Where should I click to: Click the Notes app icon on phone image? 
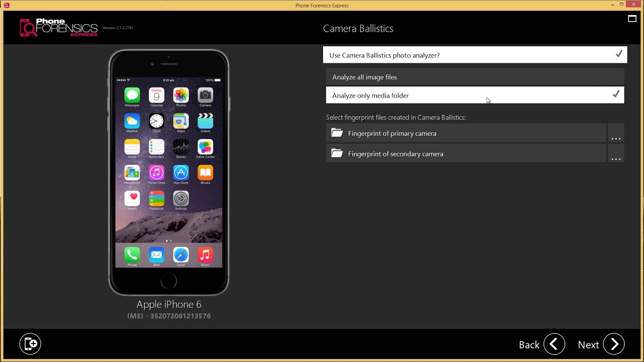[x=132, y=147]
